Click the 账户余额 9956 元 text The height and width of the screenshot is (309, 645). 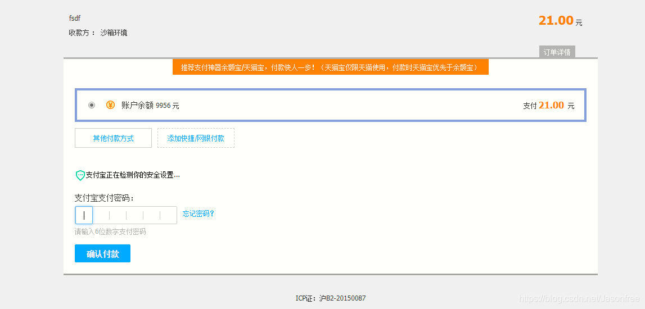(150, 106)
